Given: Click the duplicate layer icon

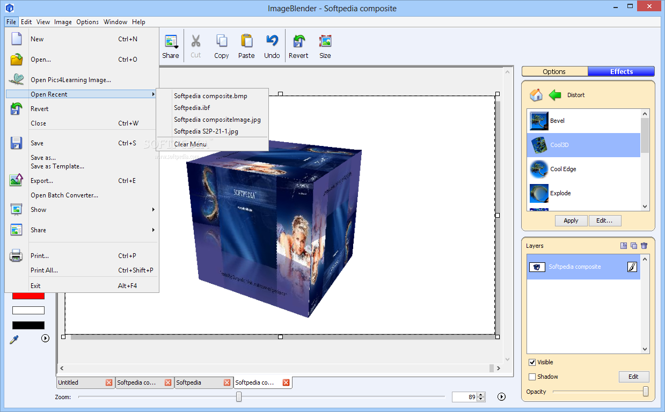Looking at the screenshot, I should (x=634, y=246).
